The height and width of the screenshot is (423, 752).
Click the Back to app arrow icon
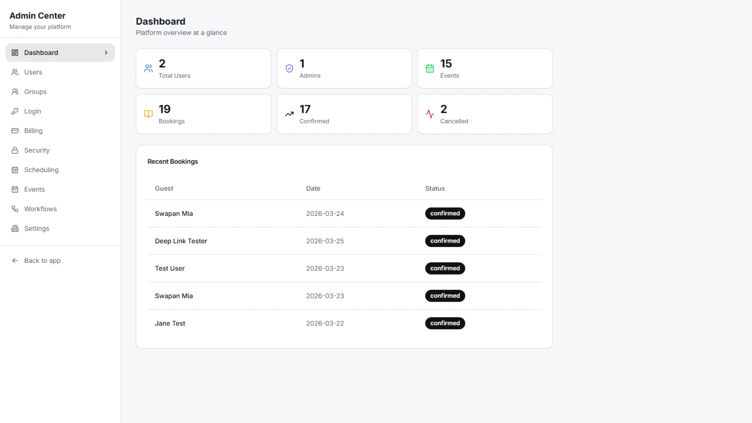[15, 261]
